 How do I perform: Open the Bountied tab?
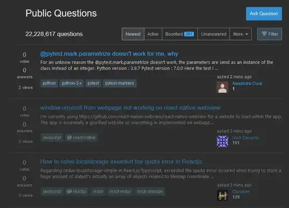pyautogui.click(x=180, y=34)
